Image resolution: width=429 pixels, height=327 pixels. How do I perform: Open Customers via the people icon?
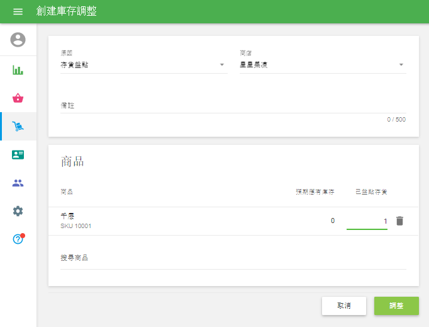[x=18, y=183]
